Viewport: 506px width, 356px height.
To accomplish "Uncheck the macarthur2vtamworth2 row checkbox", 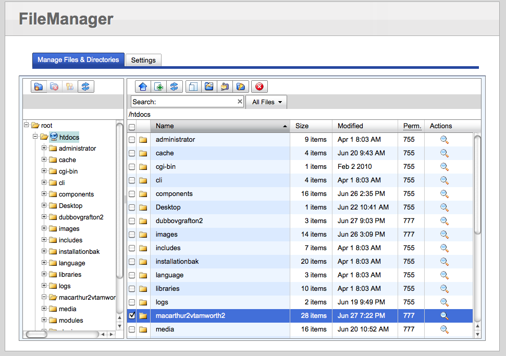I will click(132, 316).
